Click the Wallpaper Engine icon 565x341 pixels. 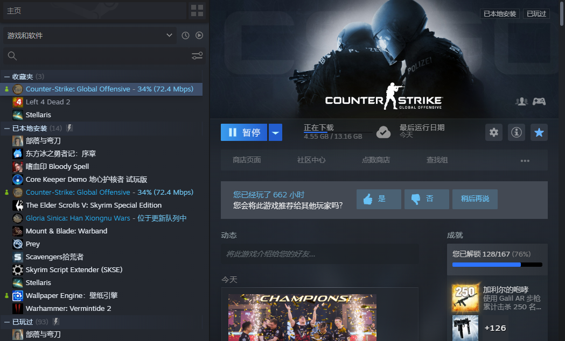18,296
